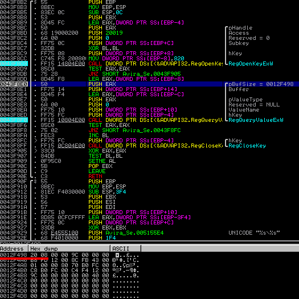
Task: Click the pHandle argument comment
Action: 240,28
